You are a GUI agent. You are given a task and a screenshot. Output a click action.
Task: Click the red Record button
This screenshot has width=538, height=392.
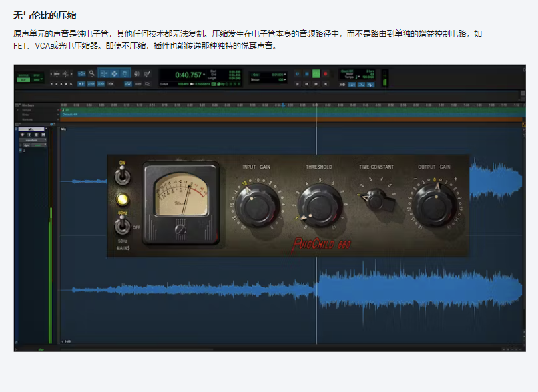pyautogui.click(x=326, y=74)
